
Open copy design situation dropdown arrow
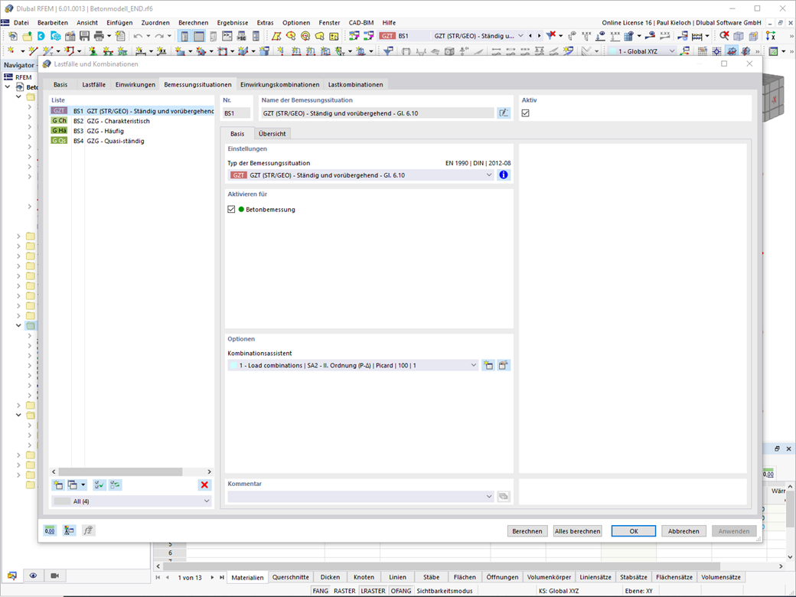click(83, 484)
